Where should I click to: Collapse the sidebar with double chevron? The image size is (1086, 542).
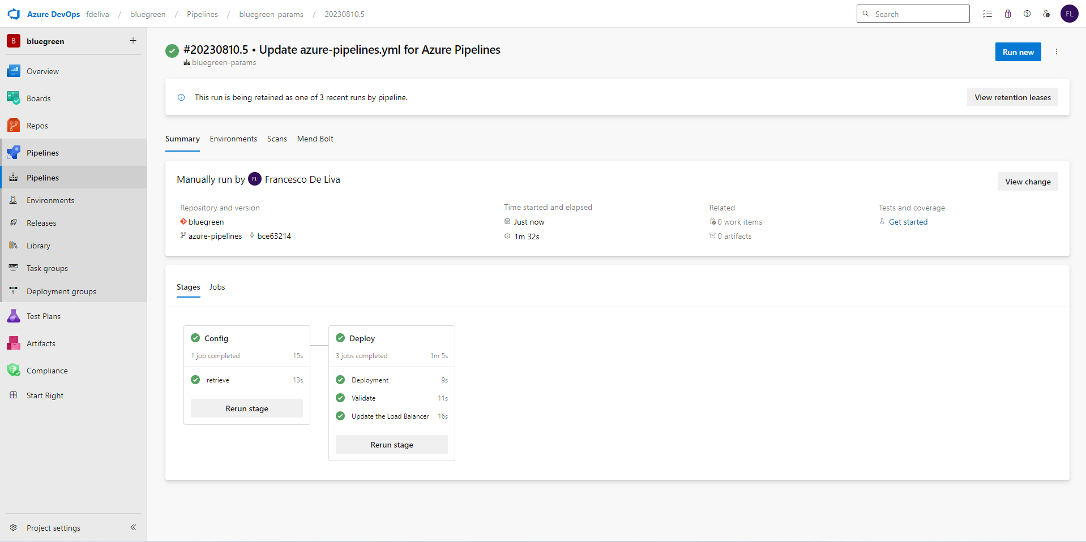(133, 527)
